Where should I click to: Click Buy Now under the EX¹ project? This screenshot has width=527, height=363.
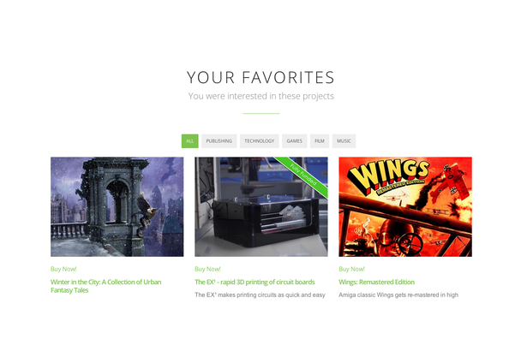point(207,269)
